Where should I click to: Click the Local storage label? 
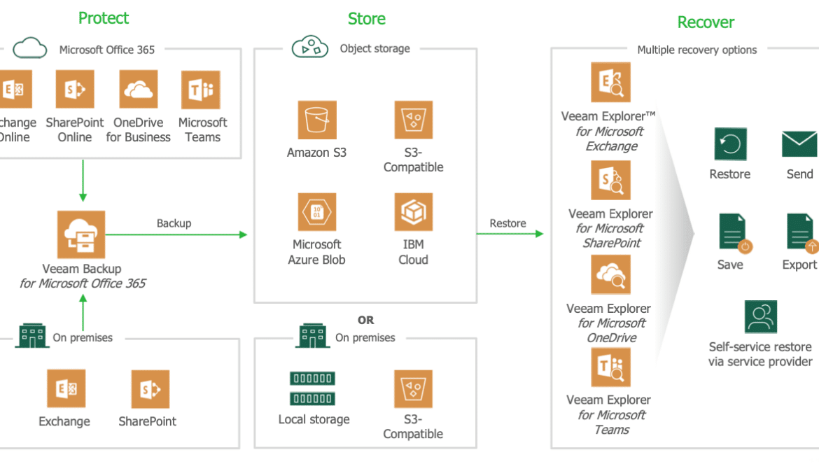tap(314, 420)
